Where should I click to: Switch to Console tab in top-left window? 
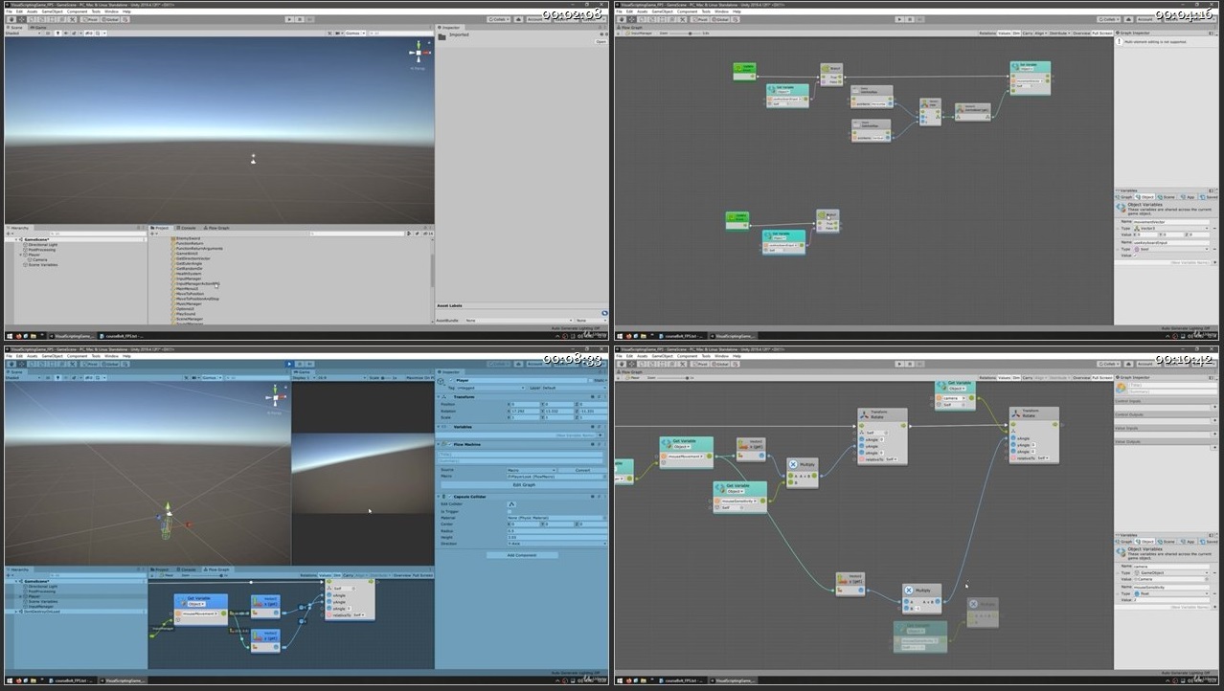[189, 228]
